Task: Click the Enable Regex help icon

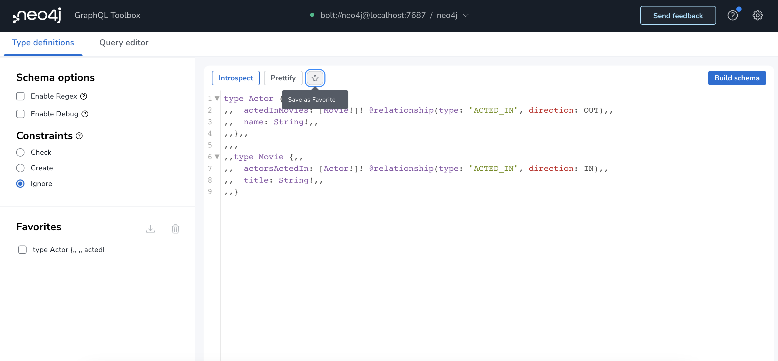Action: click(84, 96)
